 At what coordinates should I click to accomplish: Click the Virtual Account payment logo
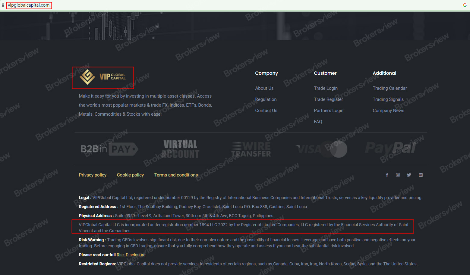tap(180, 148)
